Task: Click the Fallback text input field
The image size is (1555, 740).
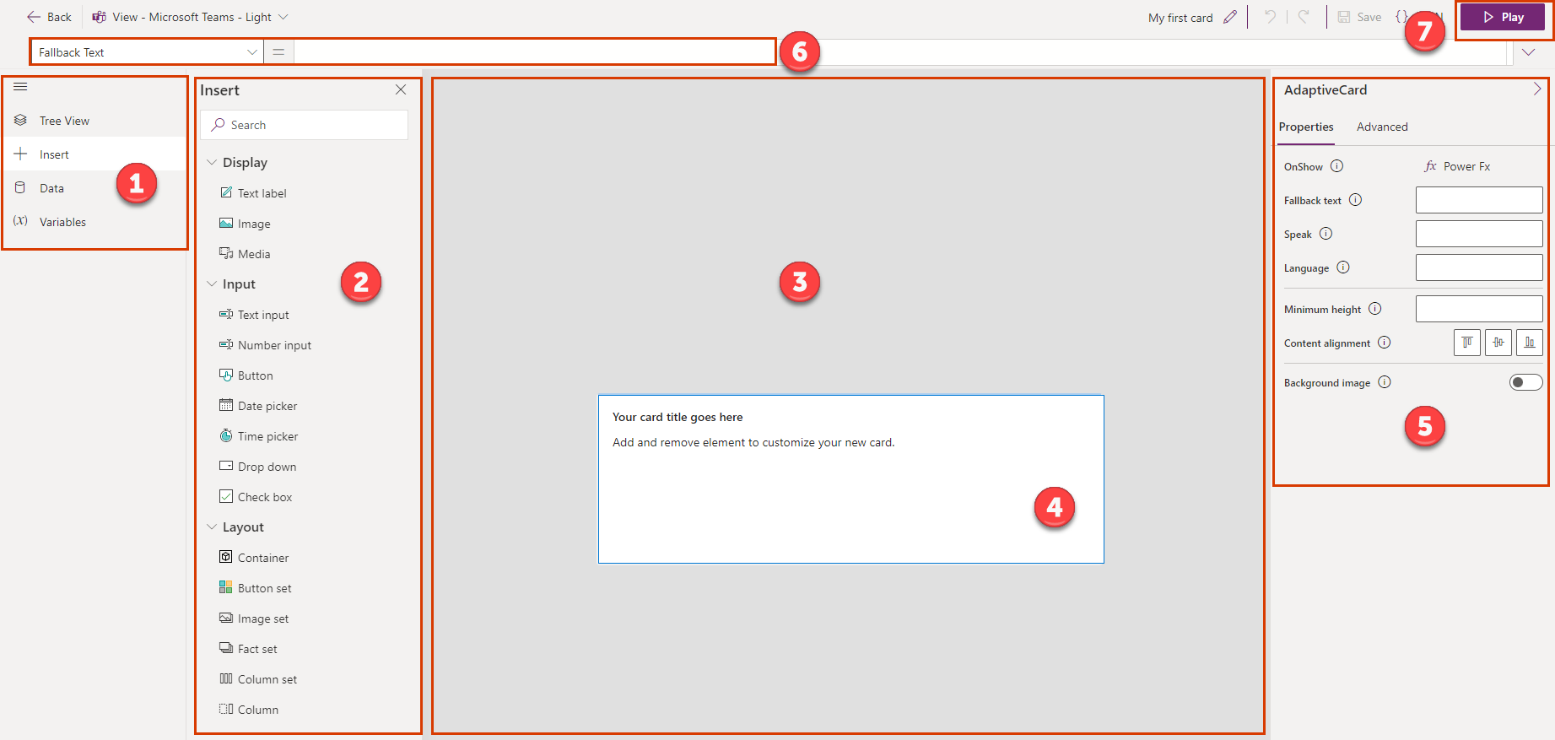Action: pyautogui.click(x=1479, y=200)
